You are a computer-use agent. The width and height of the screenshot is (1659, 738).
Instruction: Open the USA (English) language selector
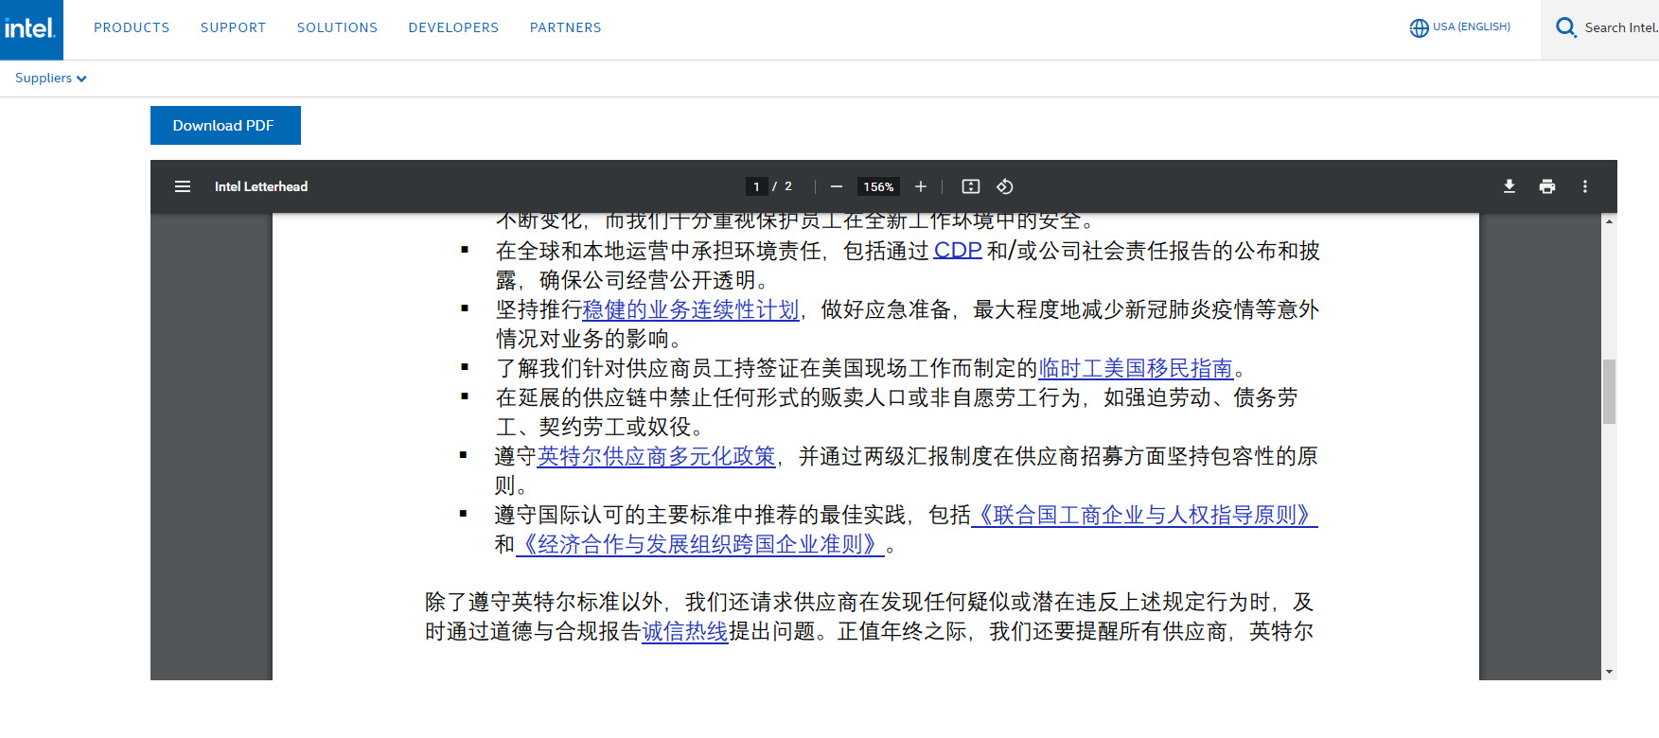pos(1460,27)
